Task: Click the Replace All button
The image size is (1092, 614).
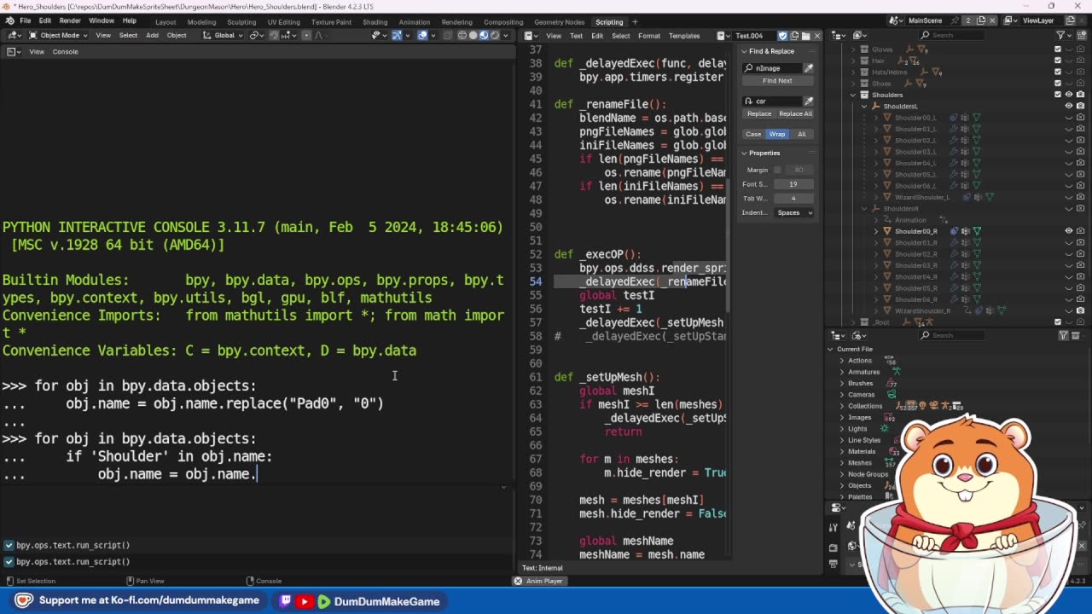Action: (x=795, y=113)
